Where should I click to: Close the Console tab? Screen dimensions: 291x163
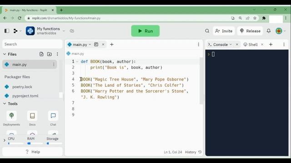coord(237,44)
